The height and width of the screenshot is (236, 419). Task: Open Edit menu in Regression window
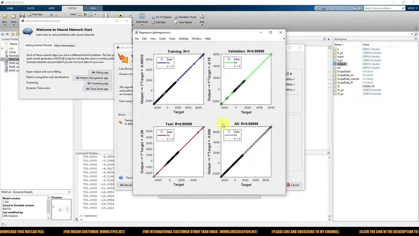click(x=144, y=39)
